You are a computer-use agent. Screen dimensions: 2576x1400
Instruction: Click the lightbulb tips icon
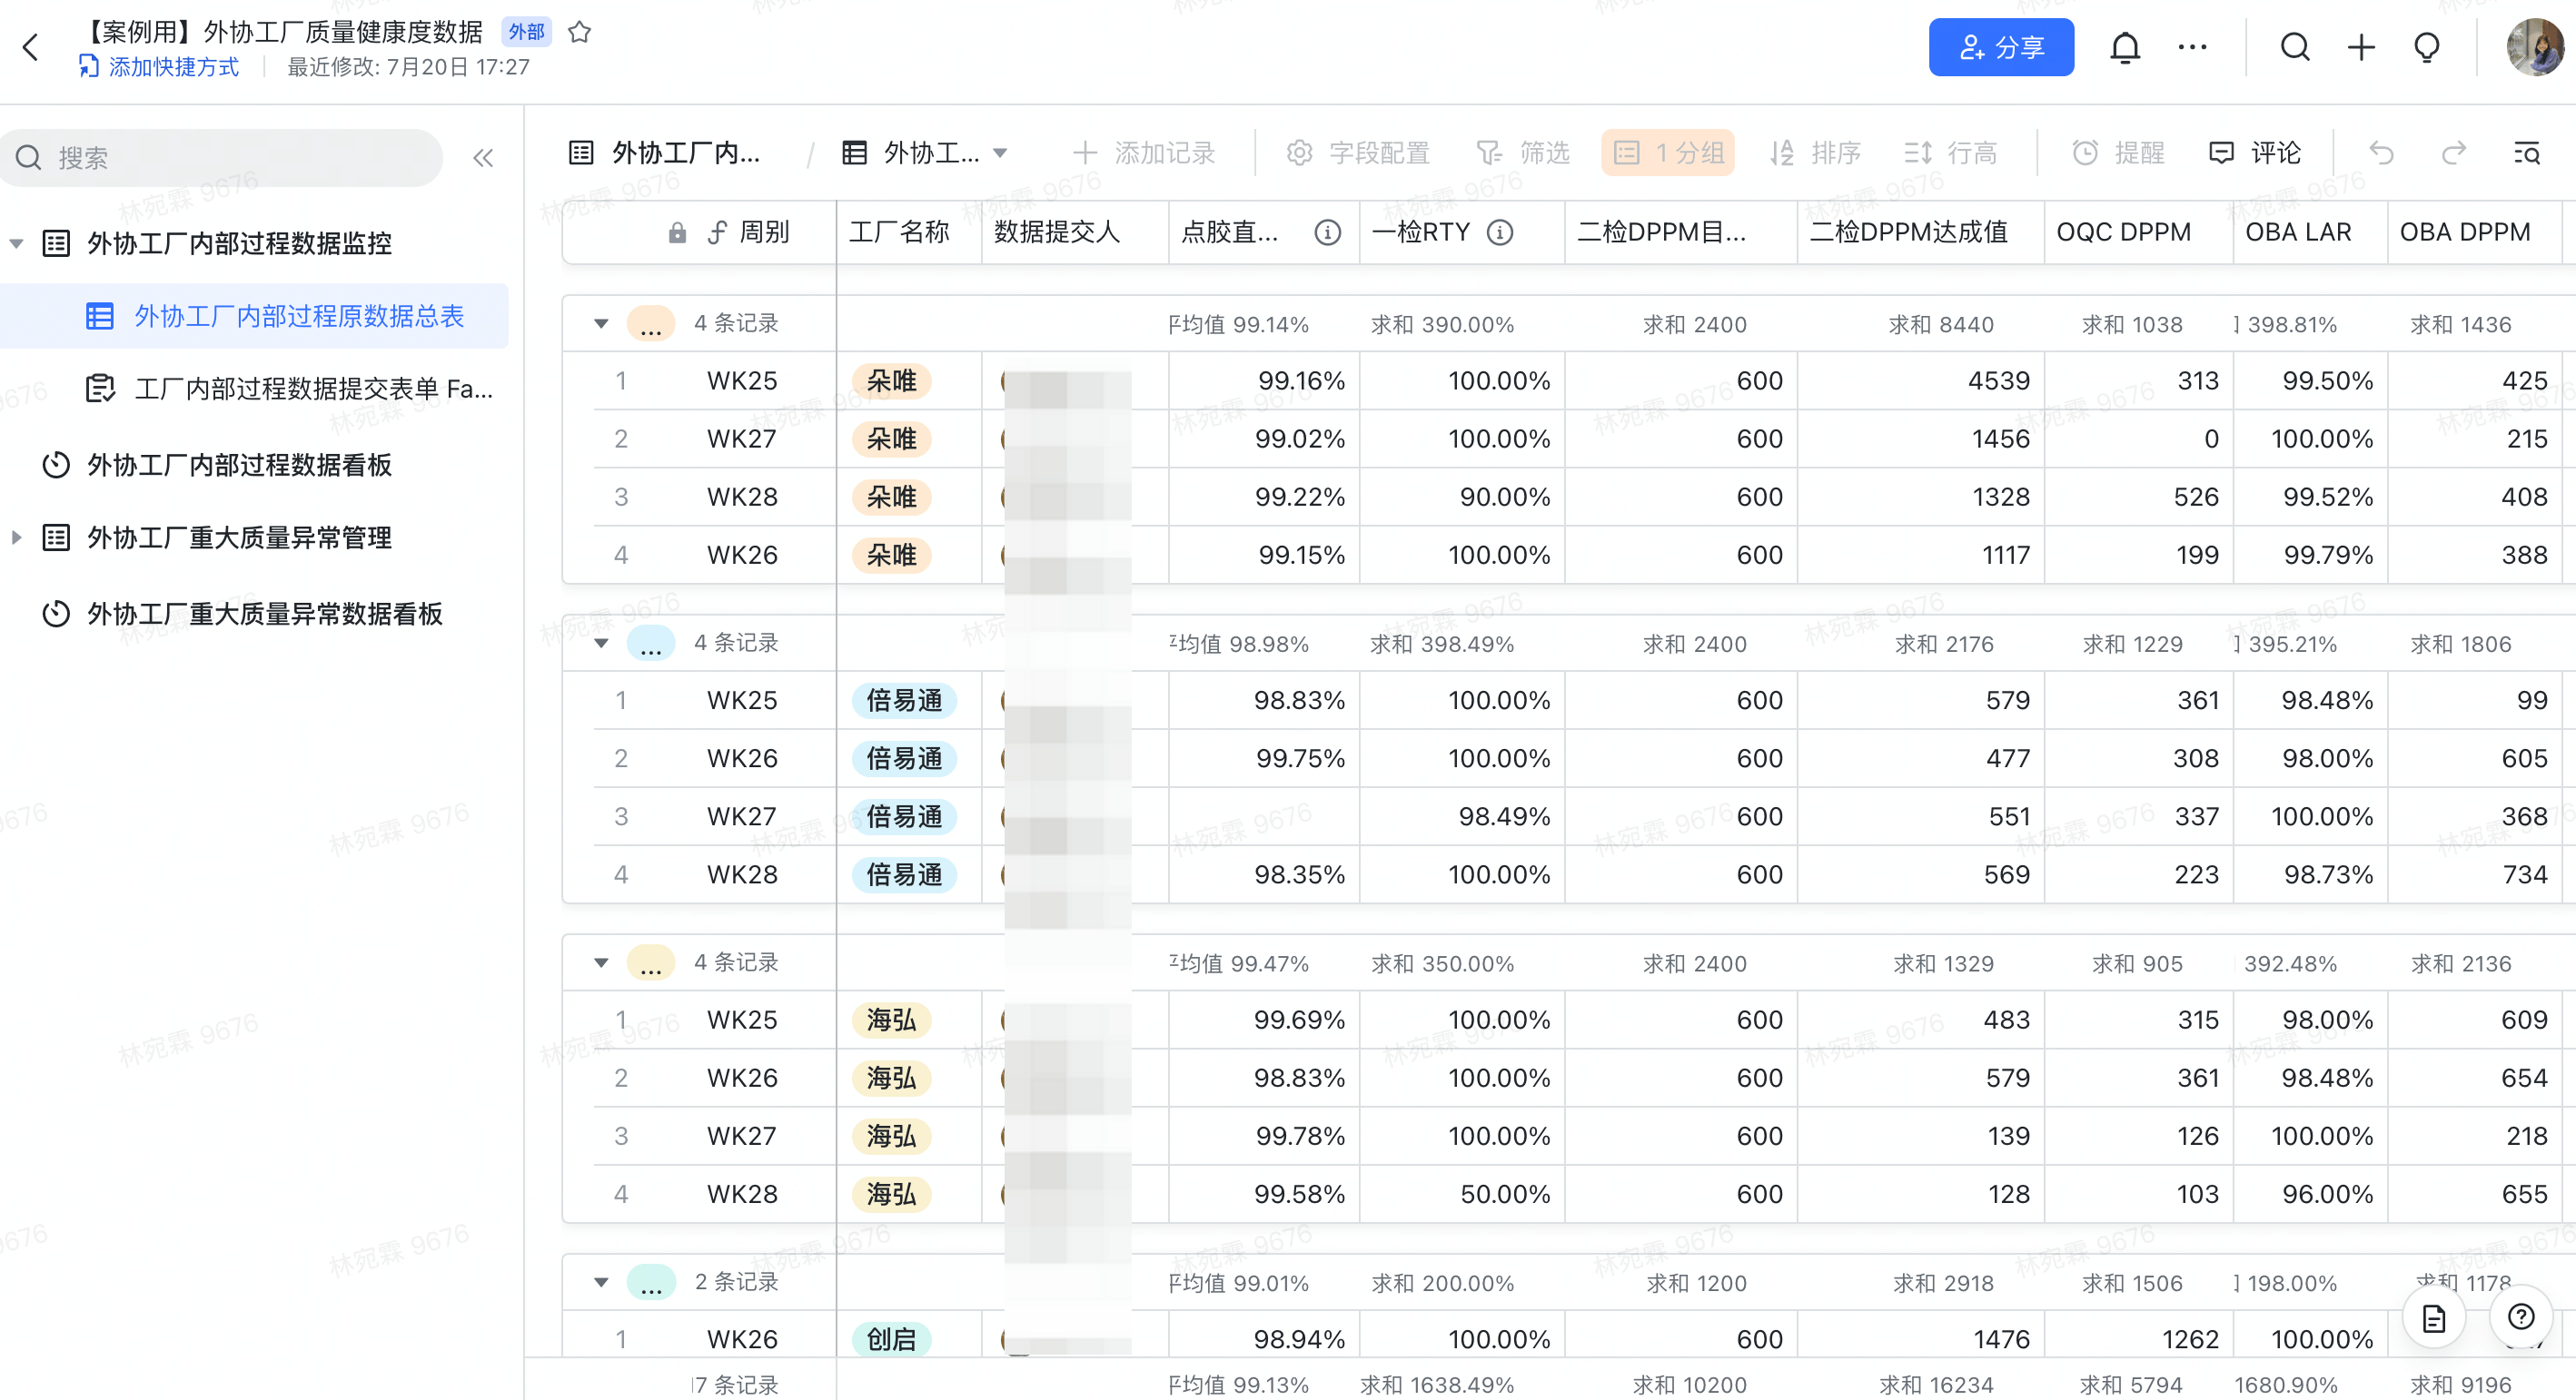(2427, 47)
